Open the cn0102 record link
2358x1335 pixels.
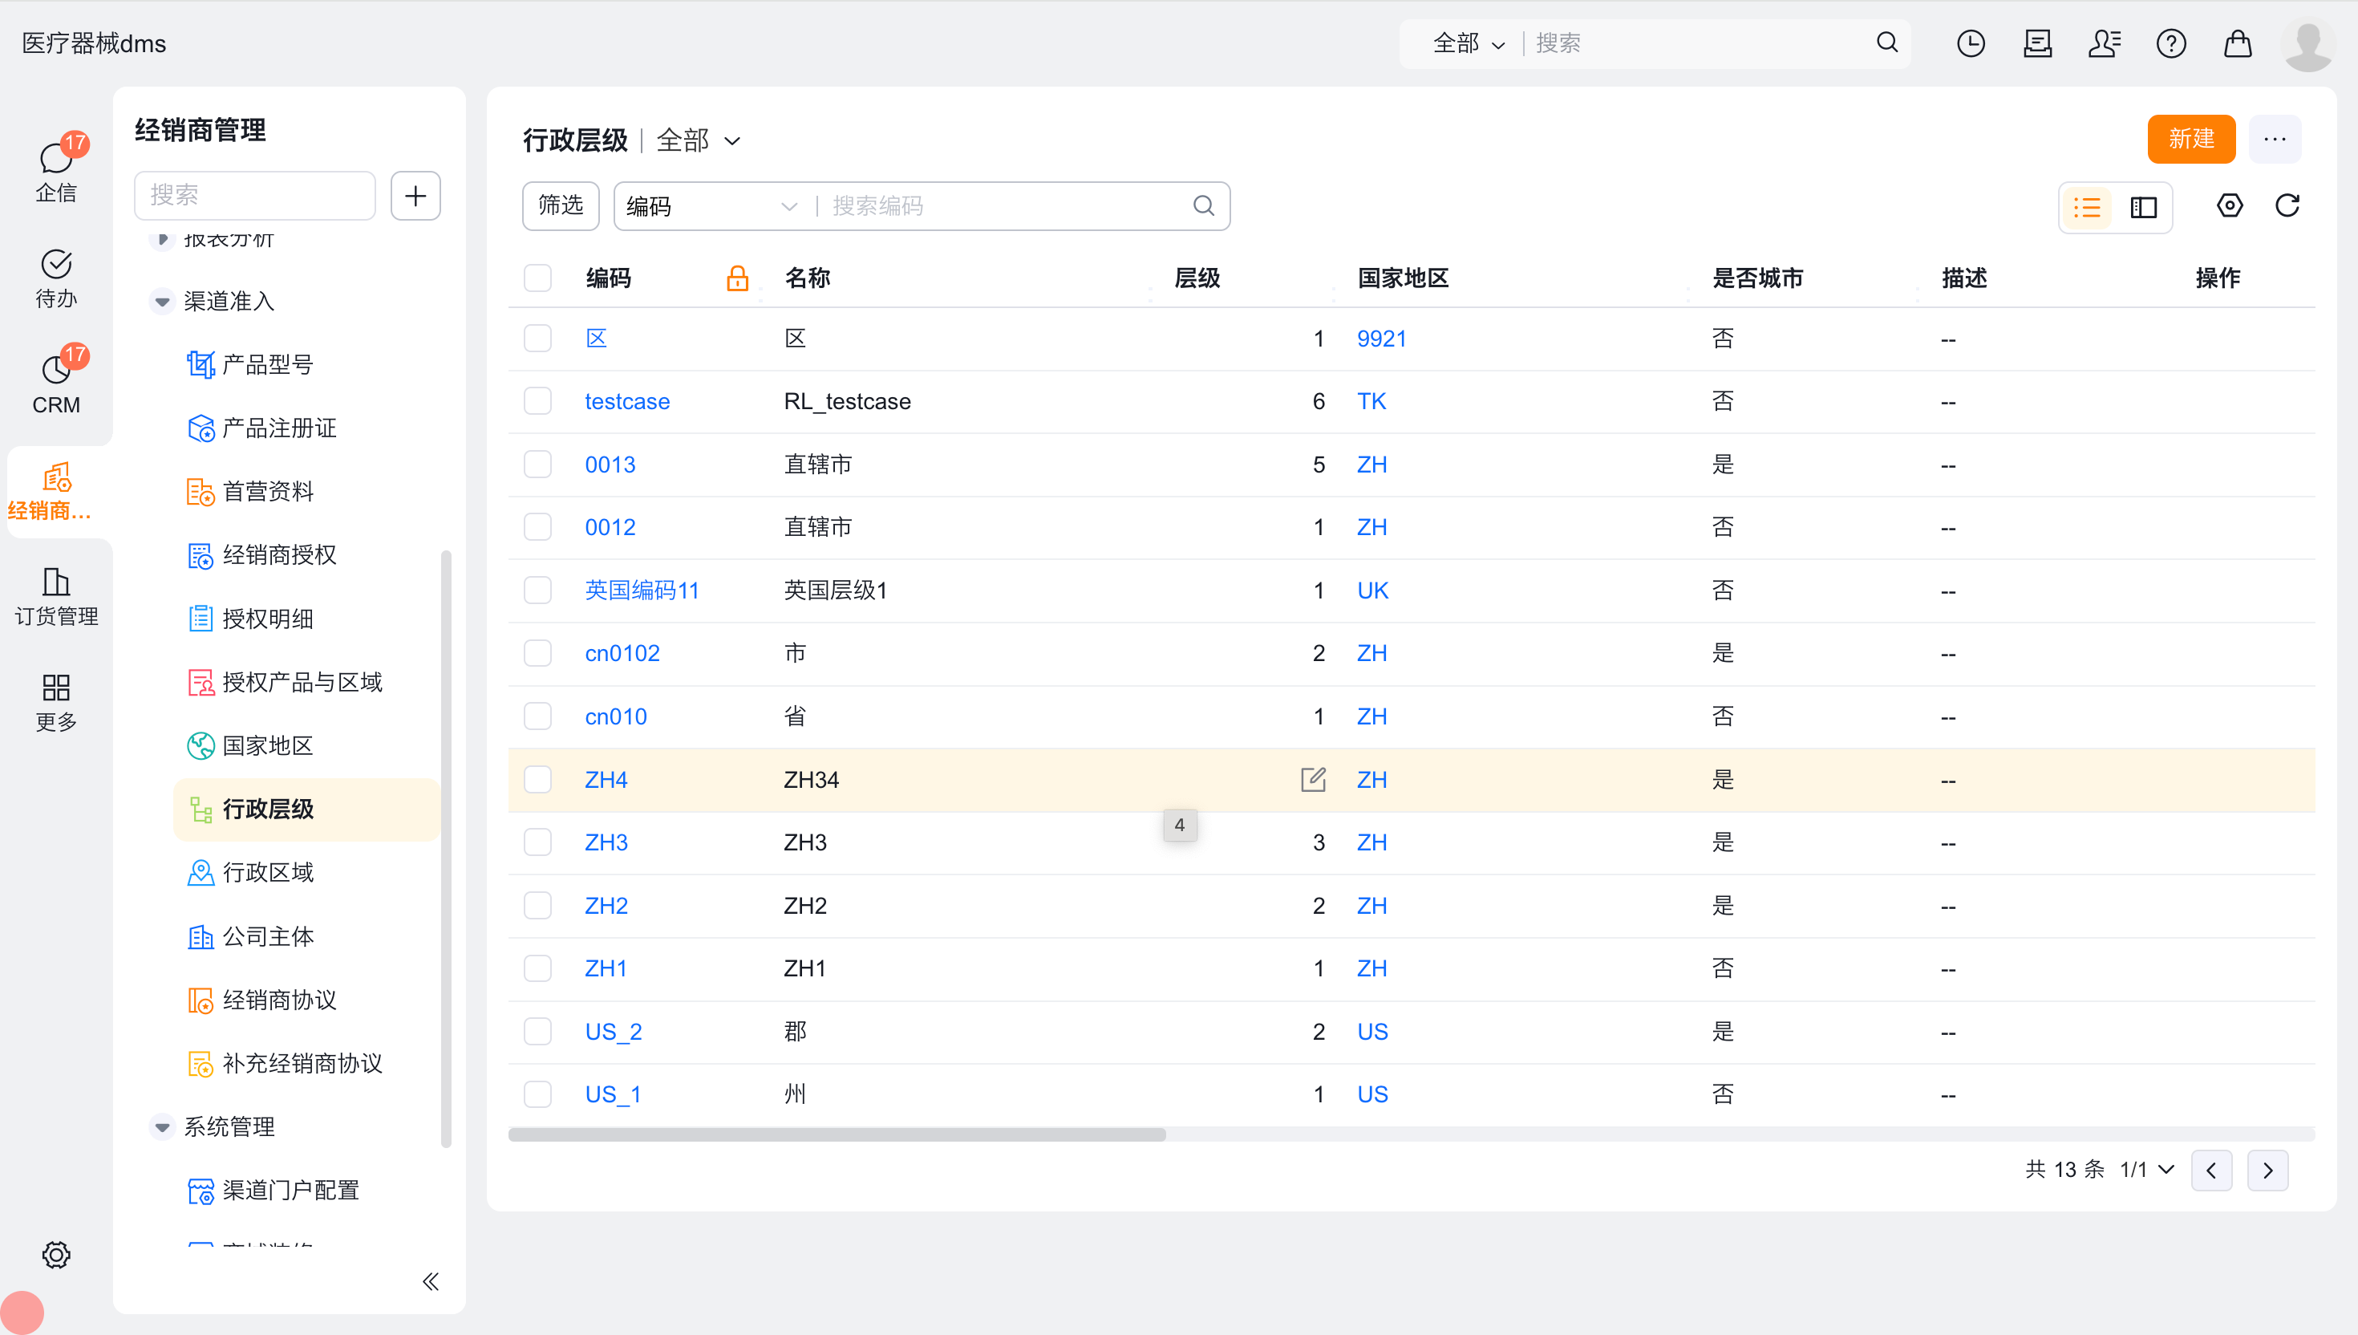(x=622, y=653)
